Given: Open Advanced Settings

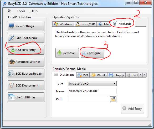Looking at the screenshot, I should pyautogui.click(x=26, y=62).
